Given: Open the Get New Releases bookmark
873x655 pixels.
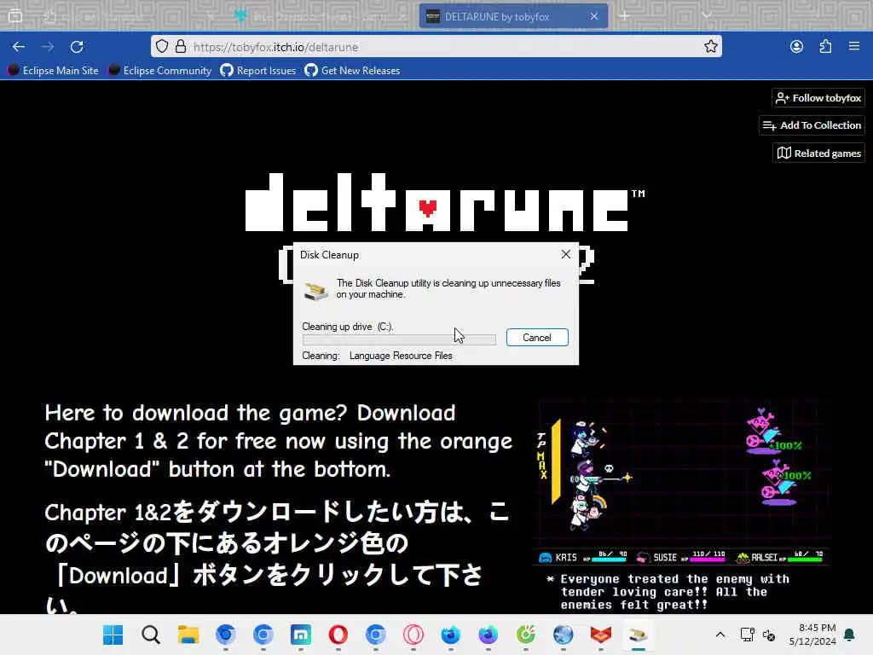Looking at the screenshot, I should click(352, 70).
